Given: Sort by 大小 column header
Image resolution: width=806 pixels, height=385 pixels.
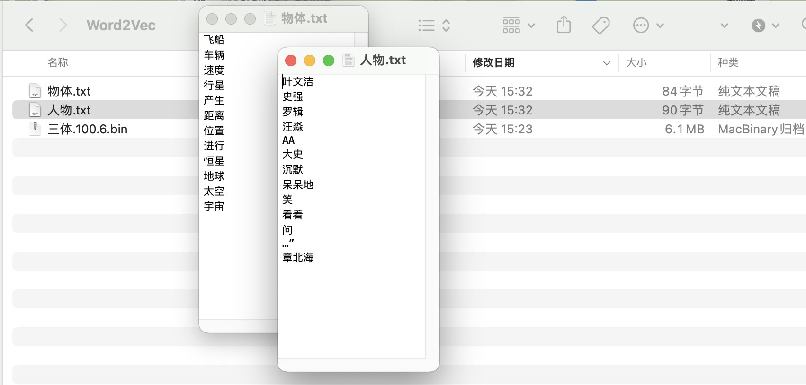Looking at the screenshot, I should tap(636, 62).
